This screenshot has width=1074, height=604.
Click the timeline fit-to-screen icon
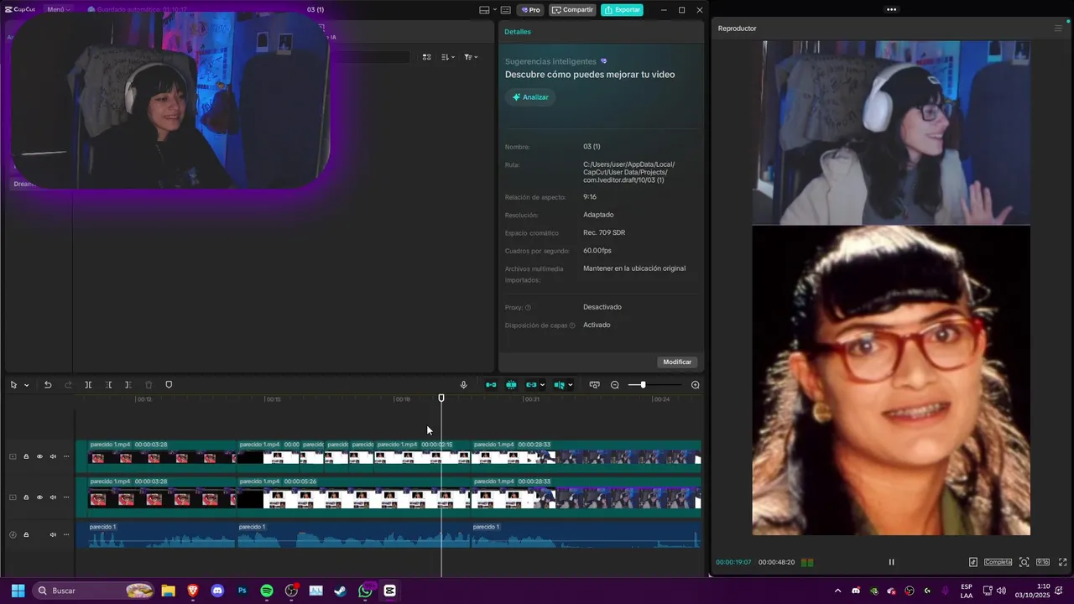(x=594, y=385)
